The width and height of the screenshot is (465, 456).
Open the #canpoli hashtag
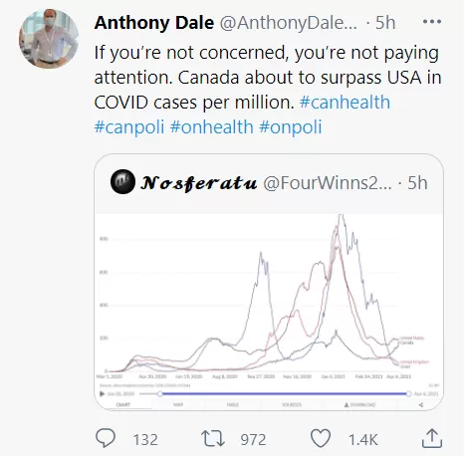pos(129,126)
